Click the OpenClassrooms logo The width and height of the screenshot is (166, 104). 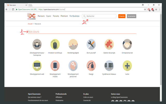pos(32,16)
